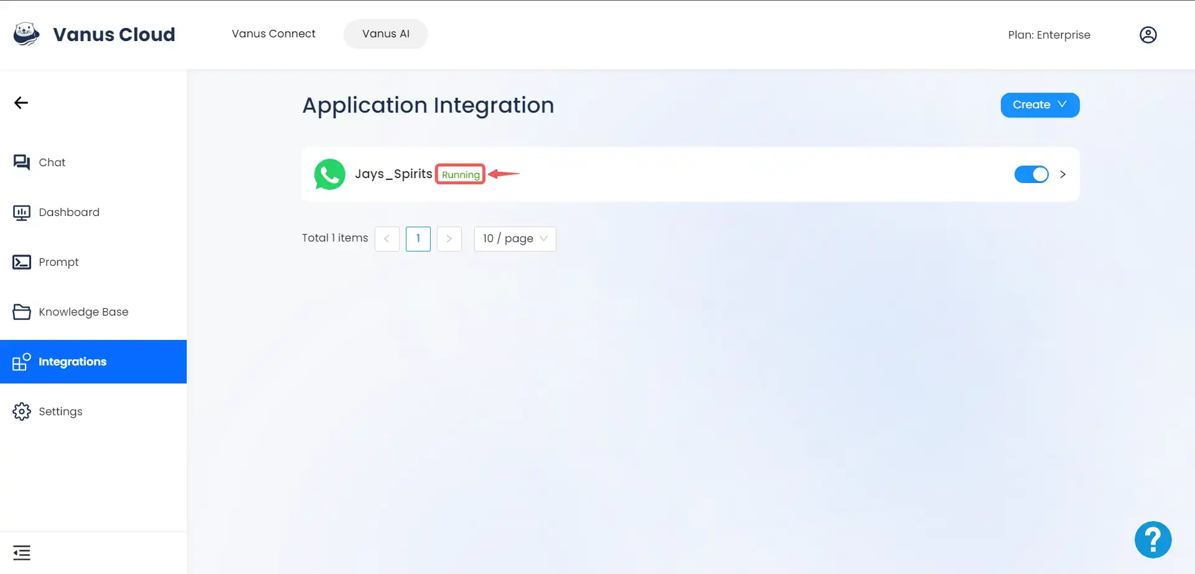
Task: Click the WhatsApp icon for Jays_Spirits
Action: (330, 174)
